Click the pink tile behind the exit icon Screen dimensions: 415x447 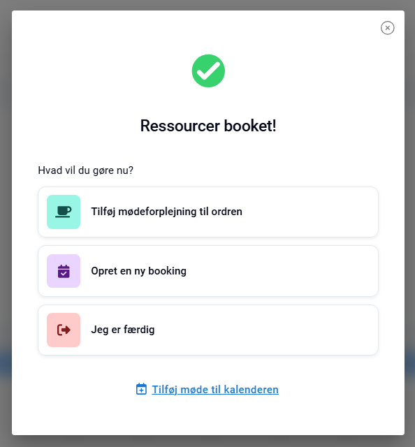64,330
